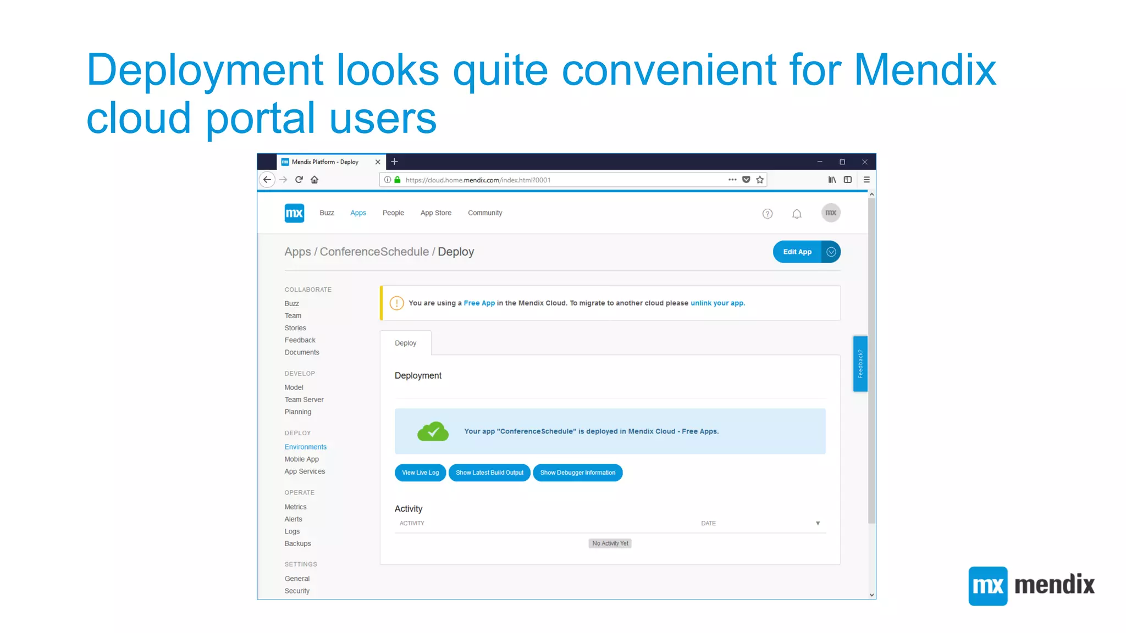1126x633 pixels.
Task: Click ConferenceSchedule in the breadcrumb
Action: 374,252
